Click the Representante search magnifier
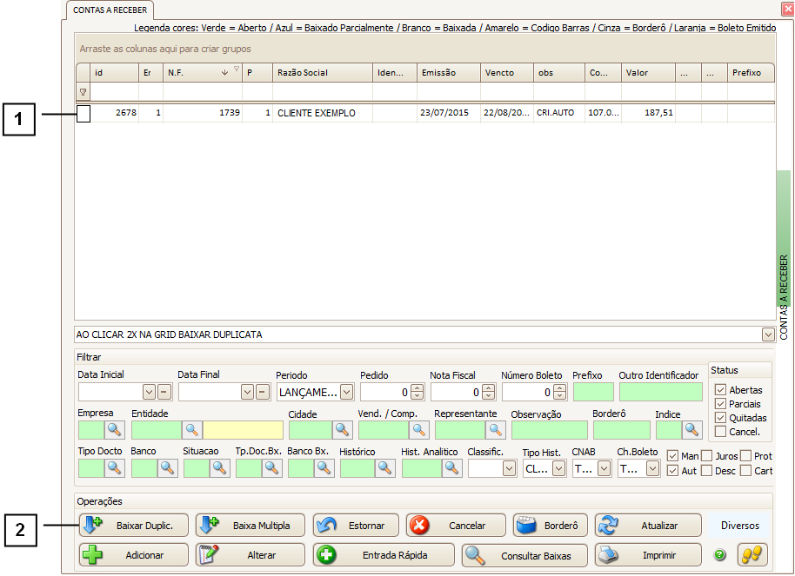Screen dimensions: 795x576 coord(495,429)
